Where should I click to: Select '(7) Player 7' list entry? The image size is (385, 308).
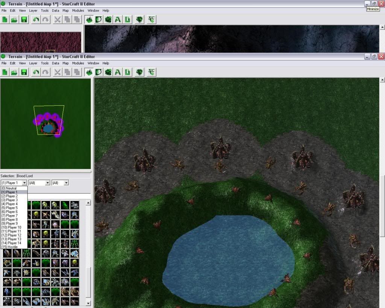tap(14, 215)
